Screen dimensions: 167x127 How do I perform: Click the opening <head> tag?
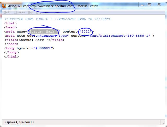[10, 27]
